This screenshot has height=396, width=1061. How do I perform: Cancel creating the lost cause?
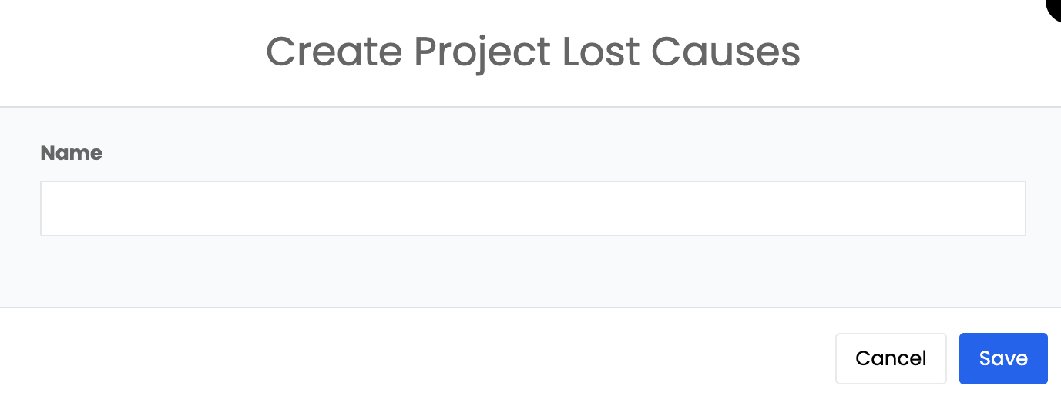pyautogui.click(x=890, y=358)
